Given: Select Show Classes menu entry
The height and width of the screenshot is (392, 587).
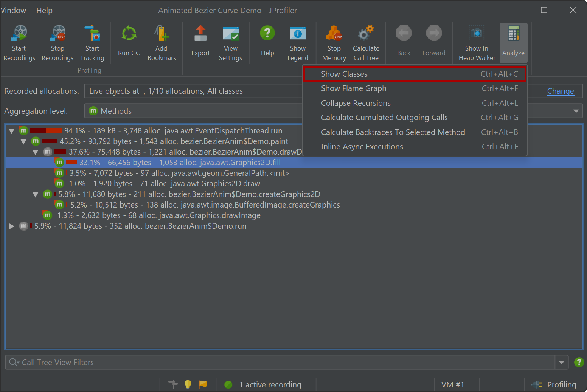Looking at the screenshot, I should point(415,74).
